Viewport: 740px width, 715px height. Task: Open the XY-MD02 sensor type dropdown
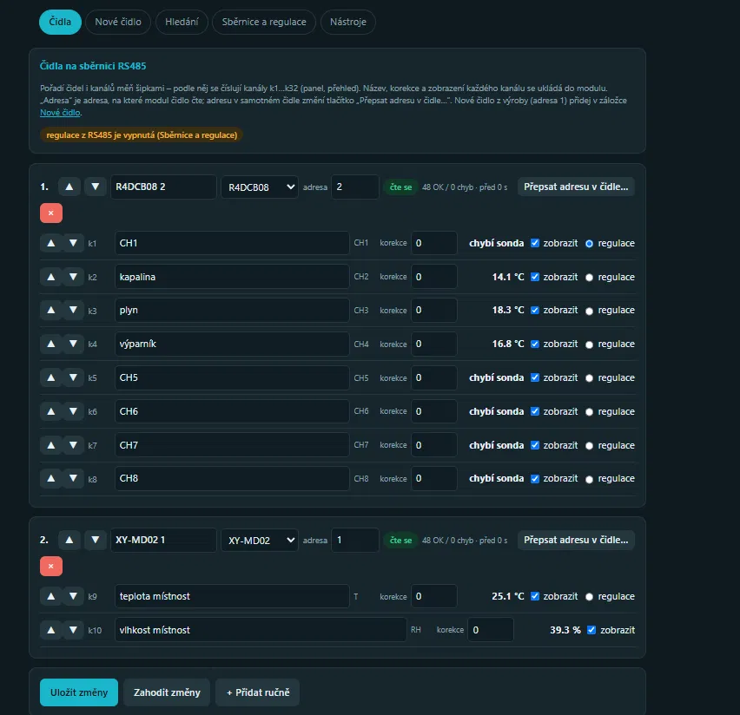pyautogui.click(x=260, y=541)
